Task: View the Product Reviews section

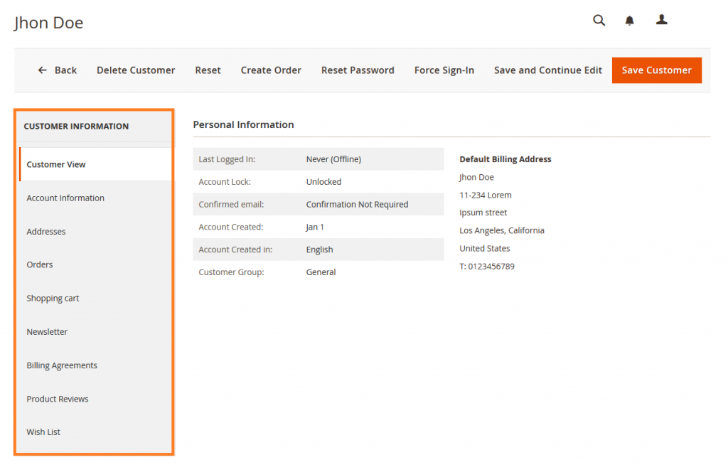Action: click(x=58, y=399)
